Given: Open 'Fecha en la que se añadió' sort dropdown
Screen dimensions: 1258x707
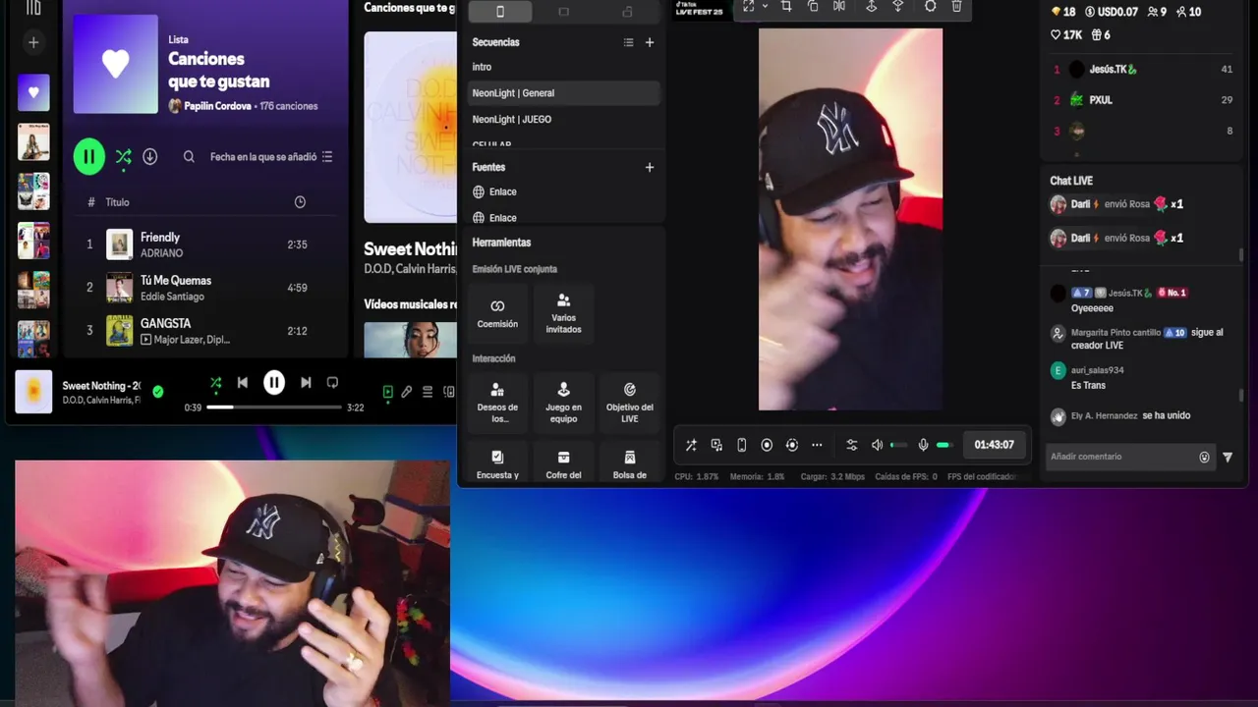Looking at the screenshot, I should click(271, 156).
